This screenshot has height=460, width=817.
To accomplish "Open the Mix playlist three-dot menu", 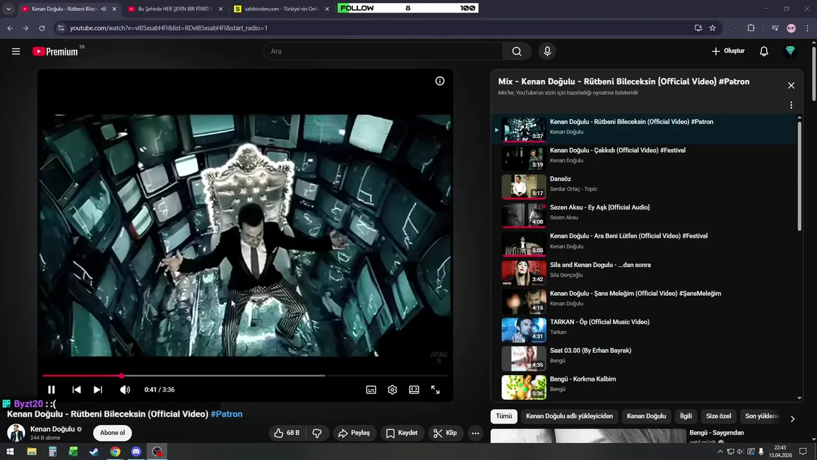I will click(791, 105).
